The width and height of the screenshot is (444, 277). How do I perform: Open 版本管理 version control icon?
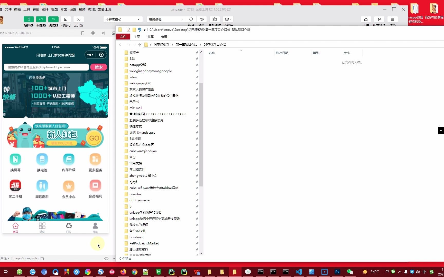[x=379, y=19]
